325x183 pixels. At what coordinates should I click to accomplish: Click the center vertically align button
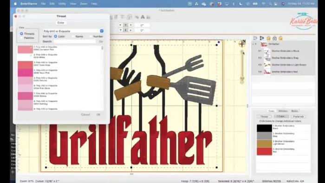[126, 30]
